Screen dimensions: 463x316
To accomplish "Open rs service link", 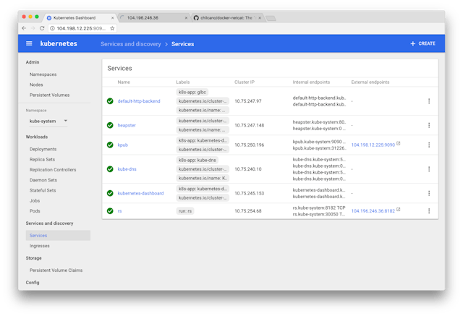I will point(119,211).
